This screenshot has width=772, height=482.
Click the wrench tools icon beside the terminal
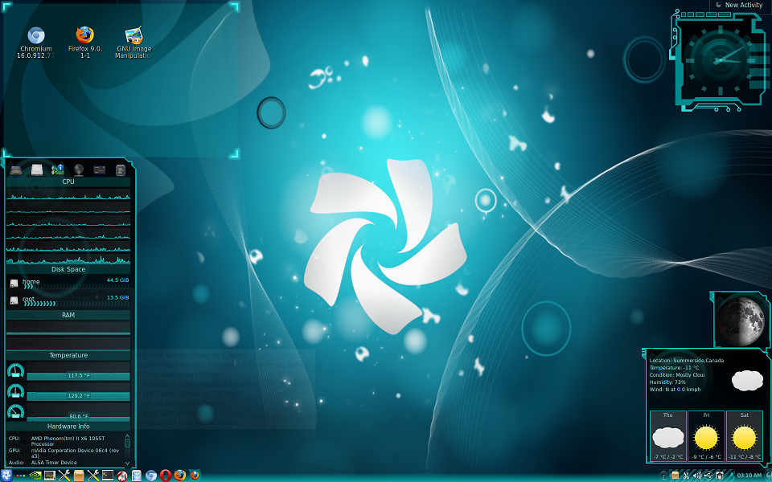coord(93,476)
